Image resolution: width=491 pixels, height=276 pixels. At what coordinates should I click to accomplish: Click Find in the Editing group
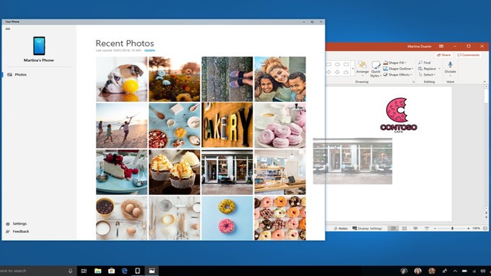click(424, 63)
